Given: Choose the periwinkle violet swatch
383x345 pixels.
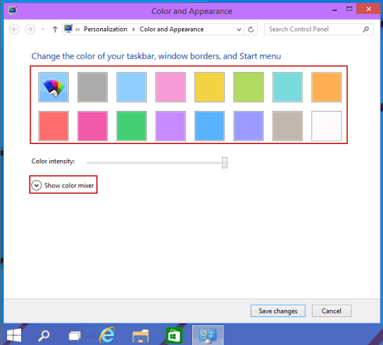Looking at the screenshot, I should pos(248,126).
